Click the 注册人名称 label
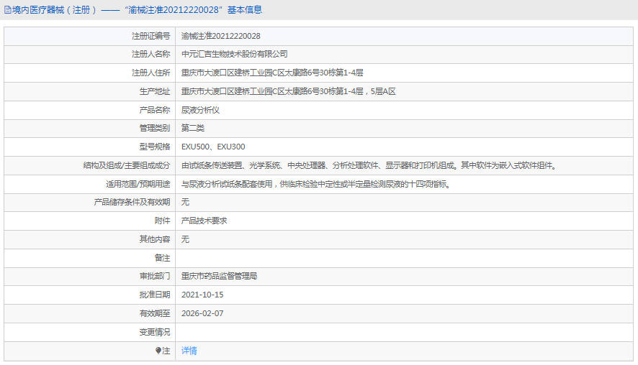 [150, 54]
